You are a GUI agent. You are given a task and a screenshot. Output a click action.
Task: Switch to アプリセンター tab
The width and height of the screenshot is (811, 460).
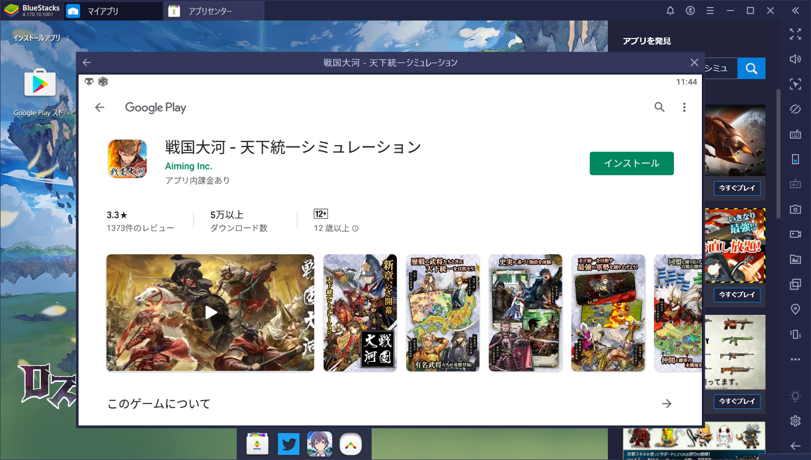[214, 11]
